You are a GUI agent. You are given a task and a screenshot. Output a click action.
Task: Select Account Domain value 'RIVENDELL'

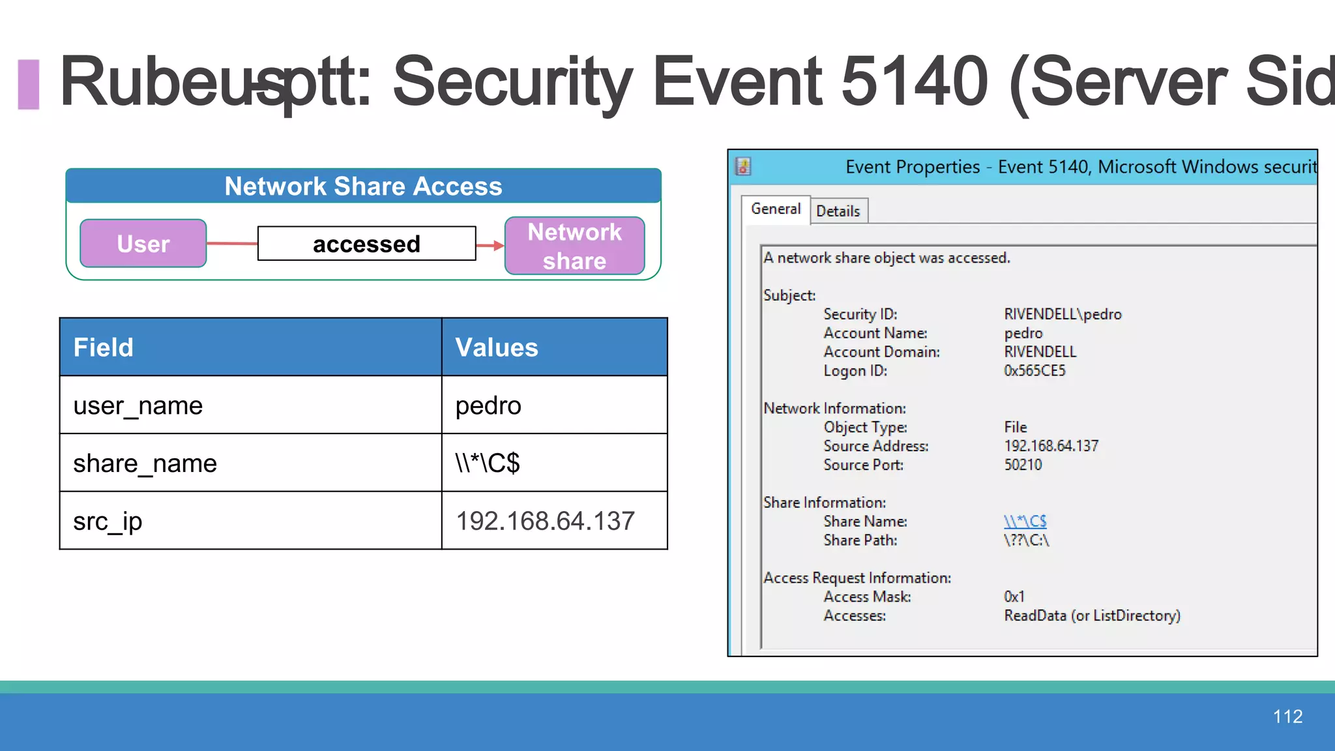[x=1040, y=352]
